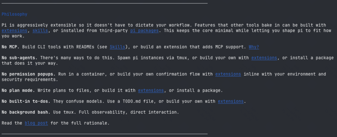Click the Why? link
Screen dimensions: 337x137
coord(254,47)
